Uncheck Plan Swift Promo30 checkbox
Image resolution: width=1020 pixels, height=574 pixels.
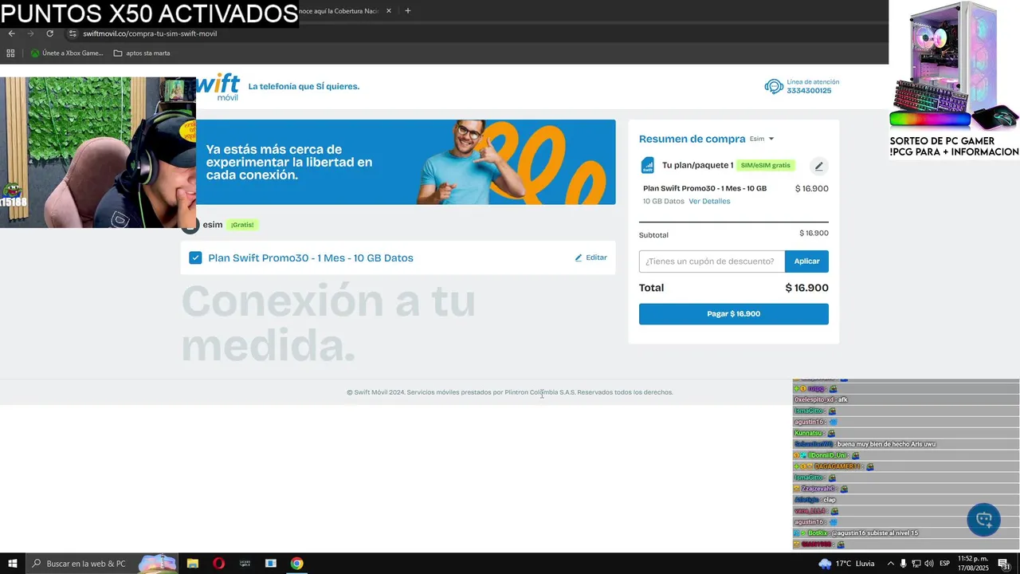(x=195, y=258)
